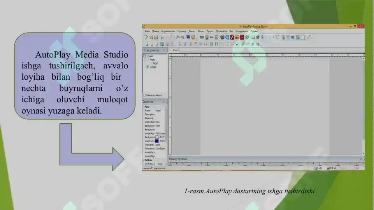Select the Pages node in project tree
This screenshot has height=210, width=374.
(152, 59)
